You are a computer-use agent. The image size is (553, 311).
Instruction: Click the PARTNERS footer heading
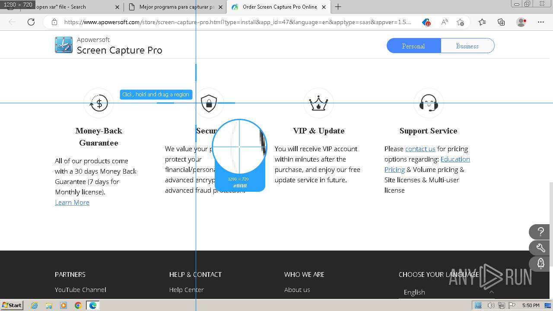point(70,274)
